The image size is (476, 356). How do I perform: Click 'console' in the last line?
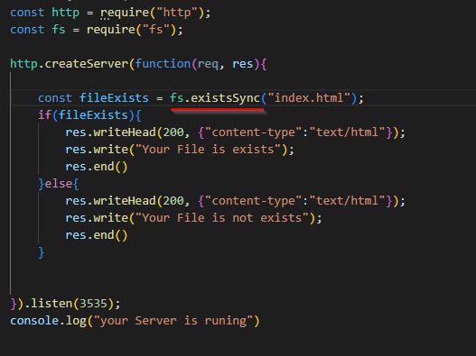(x=34, y=321)
